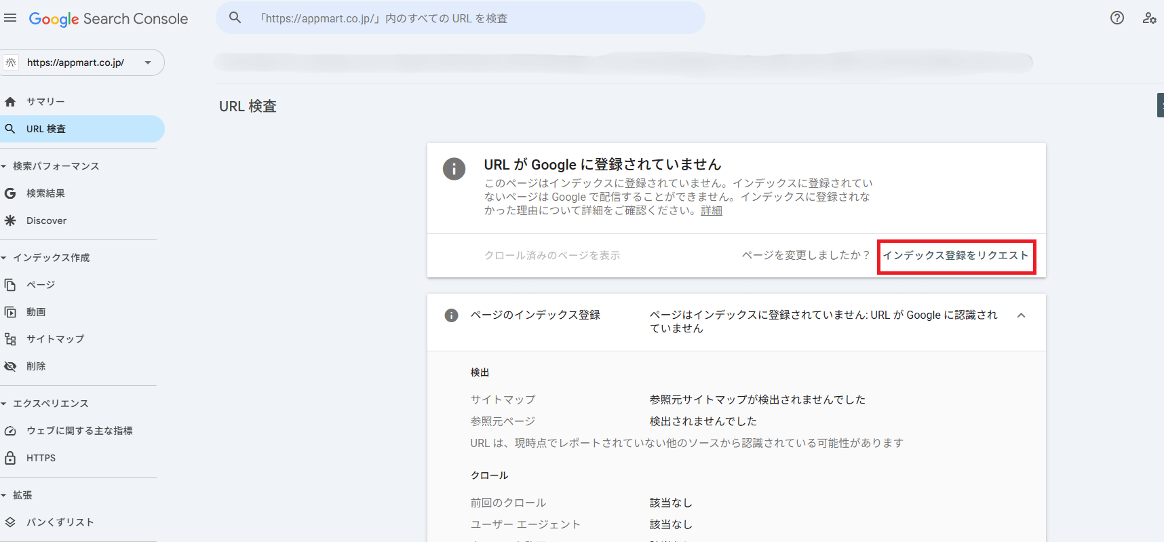This screenshot has width=1164, height=542.
Task: Click the search magnifier icon in URL bar
Action: coord(235,18)
